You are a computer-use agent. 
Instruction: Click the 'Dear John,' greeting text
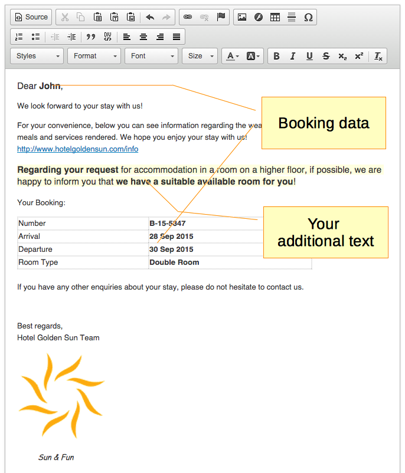tap(40, 86)
